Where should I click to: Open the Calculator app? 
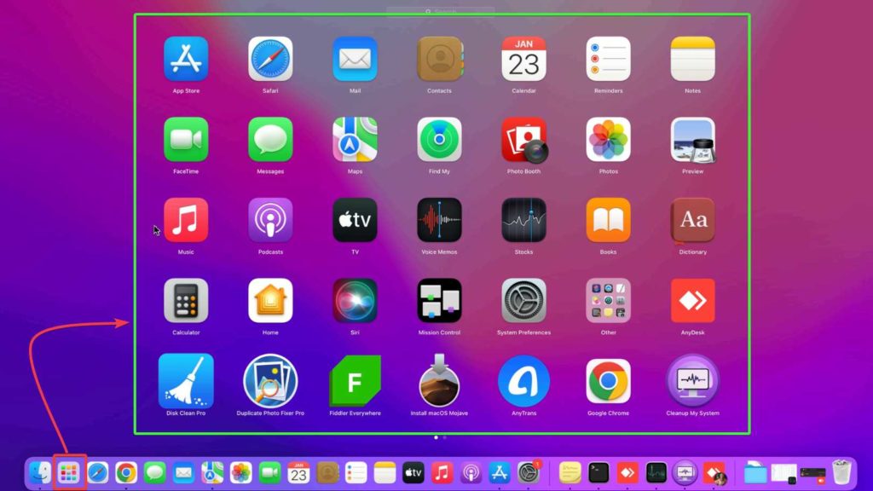[186, 301]
